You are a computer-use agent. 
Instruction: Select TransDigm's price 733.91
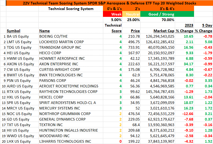(x=131, y=47)
